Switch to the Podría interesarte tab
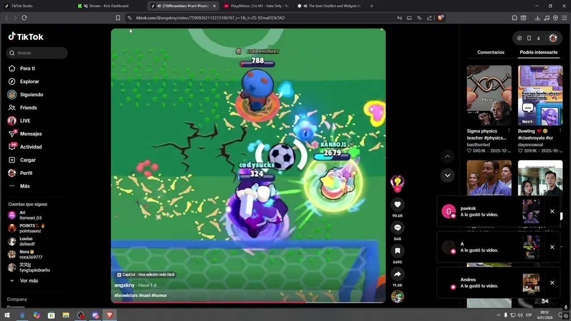Viewport: 571px width, 321px height. pos(538,52)
